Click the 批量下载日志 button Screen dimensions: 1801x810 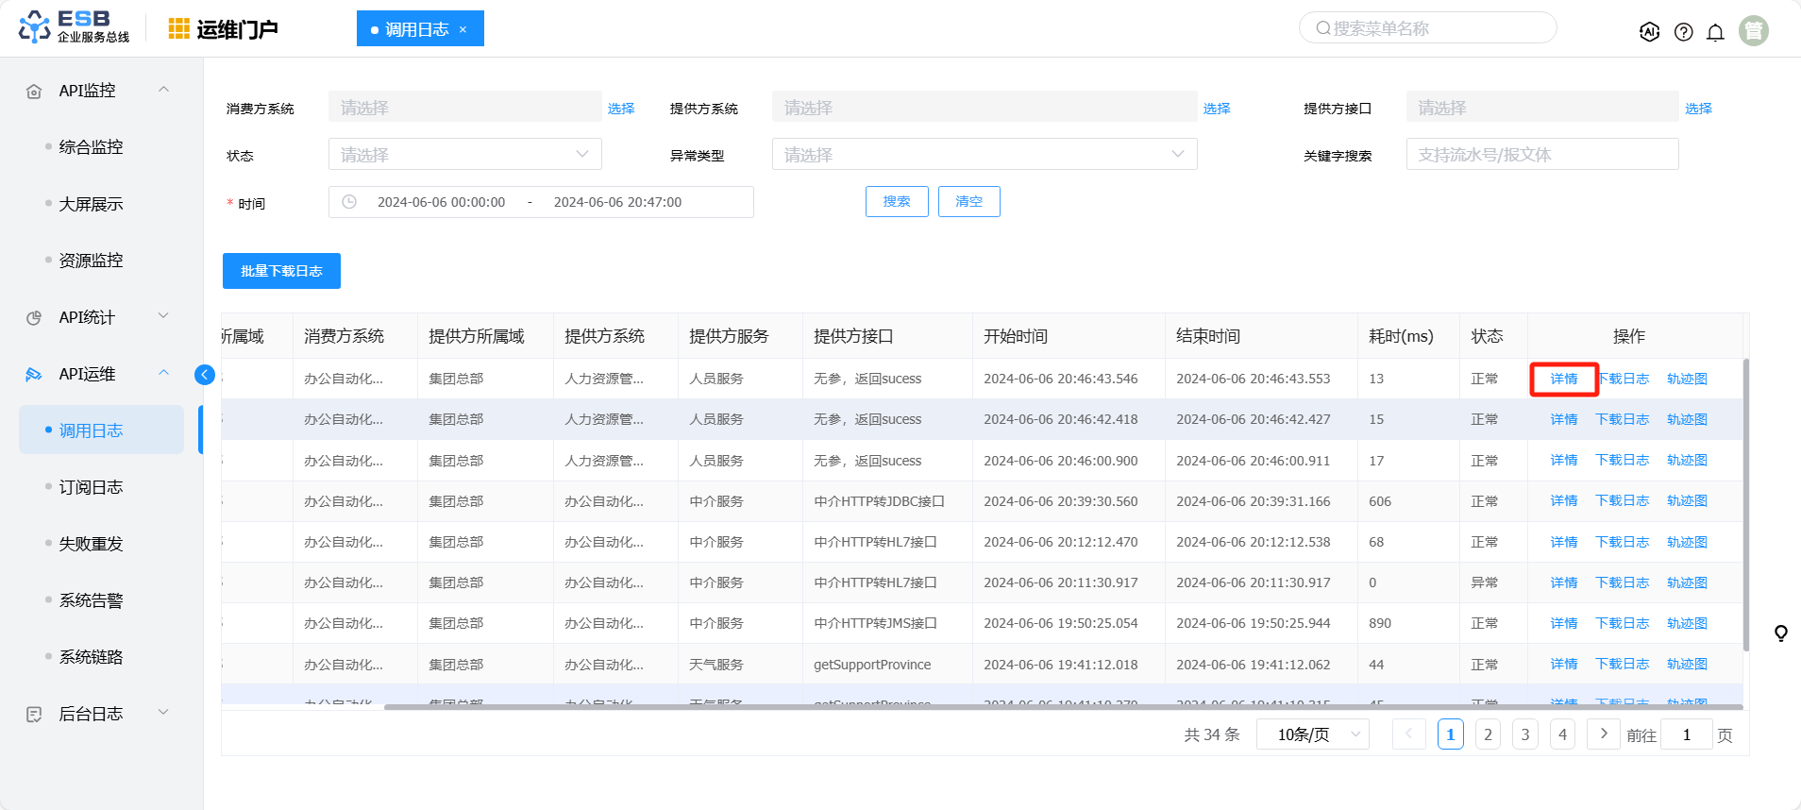pyautogui.click(x=281, y=271)
